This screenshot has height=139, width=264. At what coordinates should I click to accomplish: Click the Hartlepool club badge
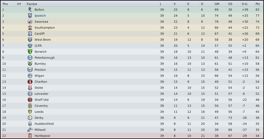[30, 136]
